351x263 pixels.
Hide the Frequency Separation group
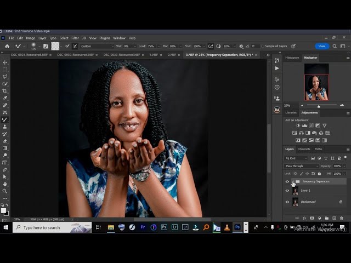pyautogui.click(x=287, y=181)
